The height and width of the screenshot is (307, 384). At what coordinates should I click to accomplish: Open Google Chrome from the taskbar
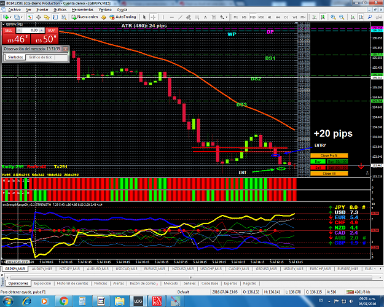click(x=64, y=301)
